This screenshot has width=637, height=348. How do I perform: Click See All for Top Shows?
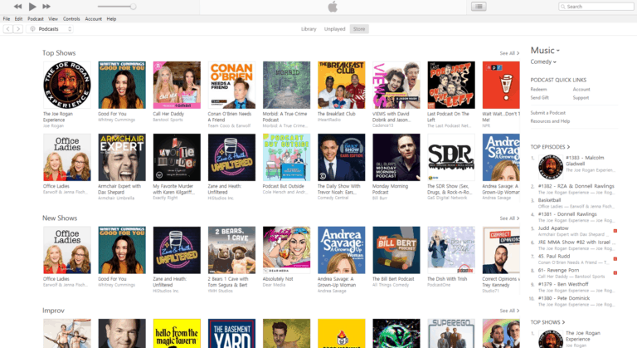(508, 53)
